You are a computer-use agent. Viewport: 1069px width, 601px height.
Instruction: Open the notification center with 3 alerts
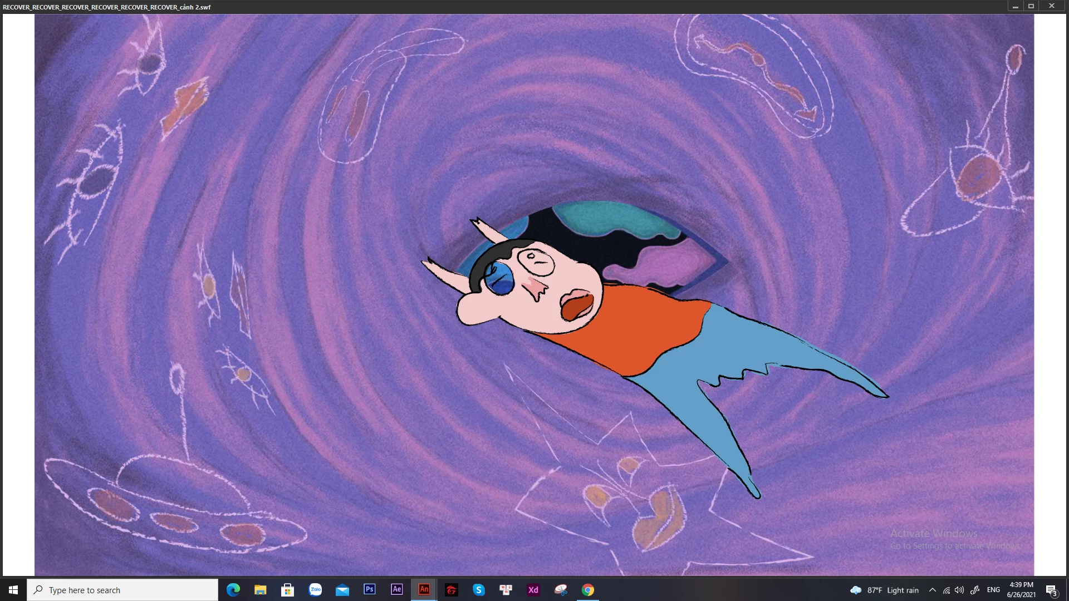(1051, 590)
